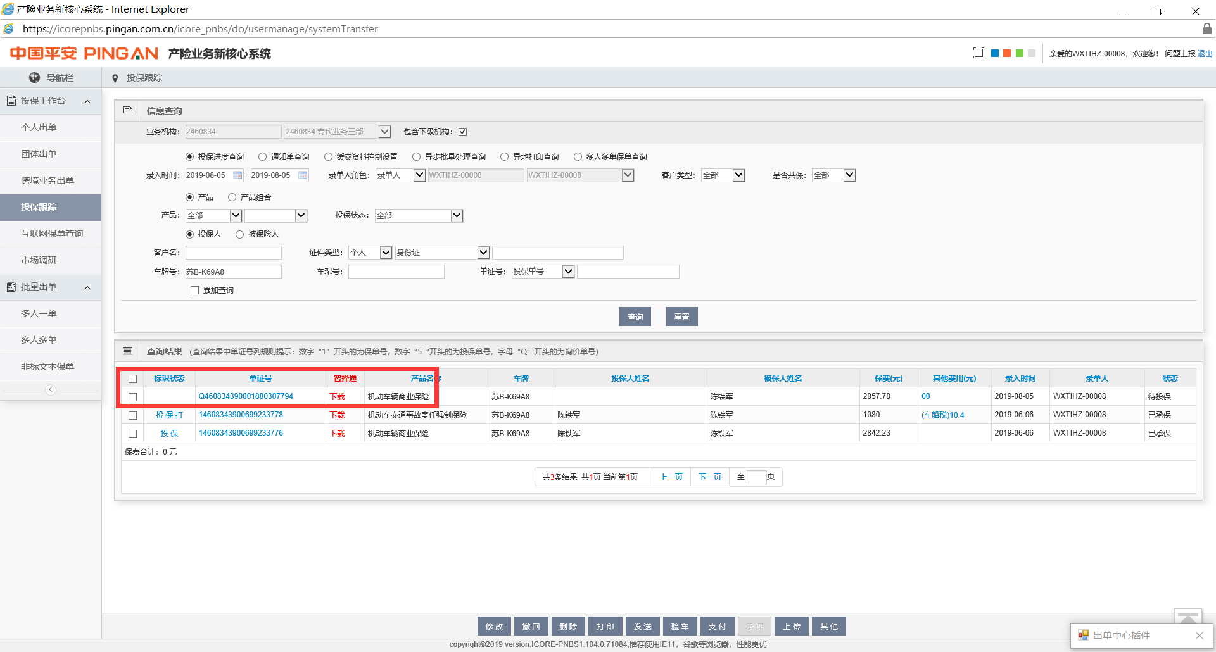This screenshot has width=1216, height=652.
Task: Click the 车牌号 input field
Action: [x=234, y=272]
